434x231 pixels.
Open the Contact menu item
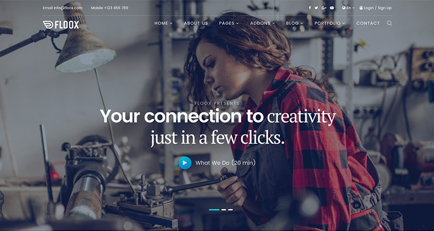point(368,23)
